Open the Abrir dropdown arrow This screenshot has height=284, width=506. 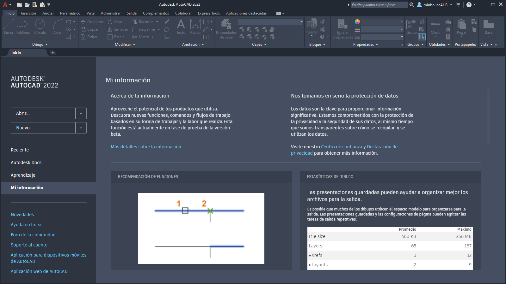pos(81,113)
